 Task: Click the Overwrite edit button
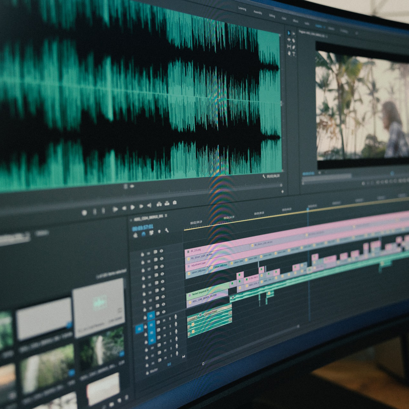click(x=167, y=204)
